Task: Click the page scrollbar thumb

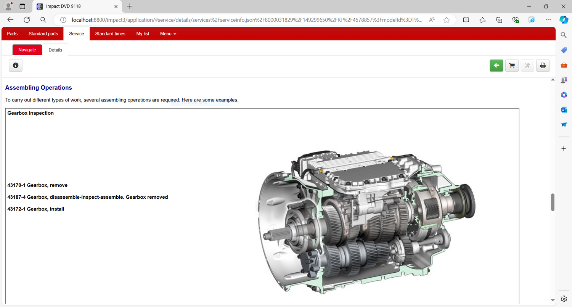Action: (x=553, y=202)
